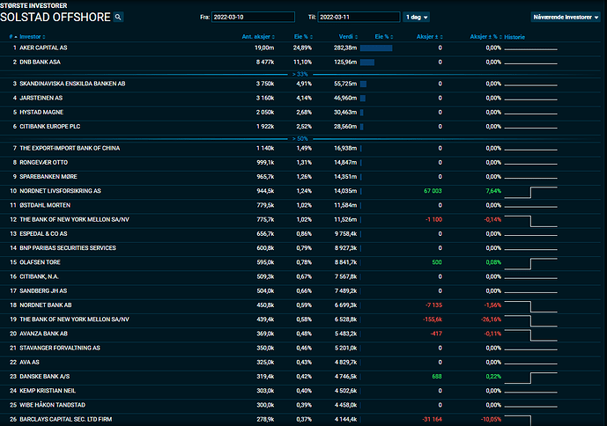Select investor ESPEDAL & CO AS

pos(43,234)
